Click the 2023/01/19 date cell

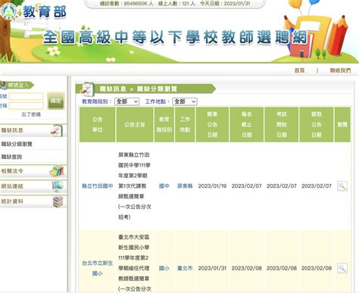click(x=212, y=186)
